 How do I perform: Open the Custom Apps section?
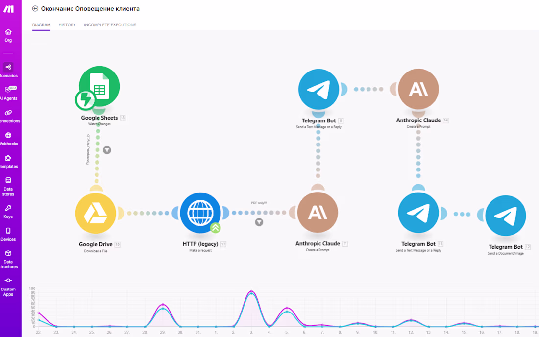(8, 287)
